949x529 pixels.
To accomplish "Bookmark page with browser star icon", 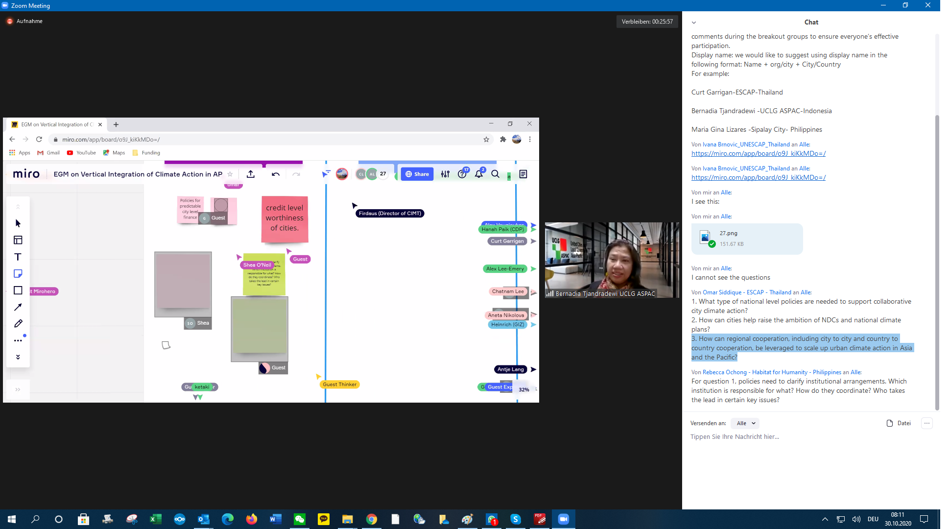I will [x=486, y=140].
